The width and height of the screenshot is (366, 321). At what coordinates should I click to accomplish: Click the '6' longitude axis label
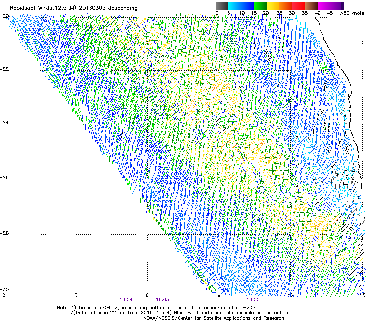coord(147,295)
